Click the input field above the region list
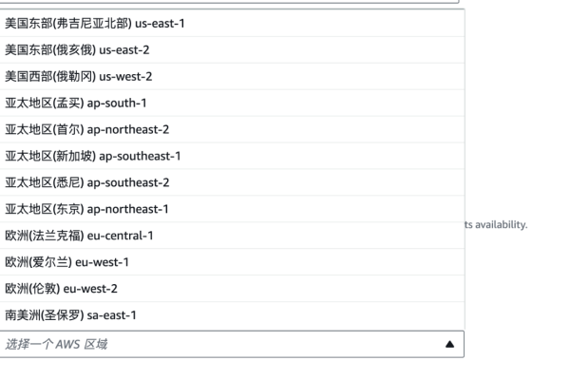This screenshot has height=380, width=570. [229, 2]
